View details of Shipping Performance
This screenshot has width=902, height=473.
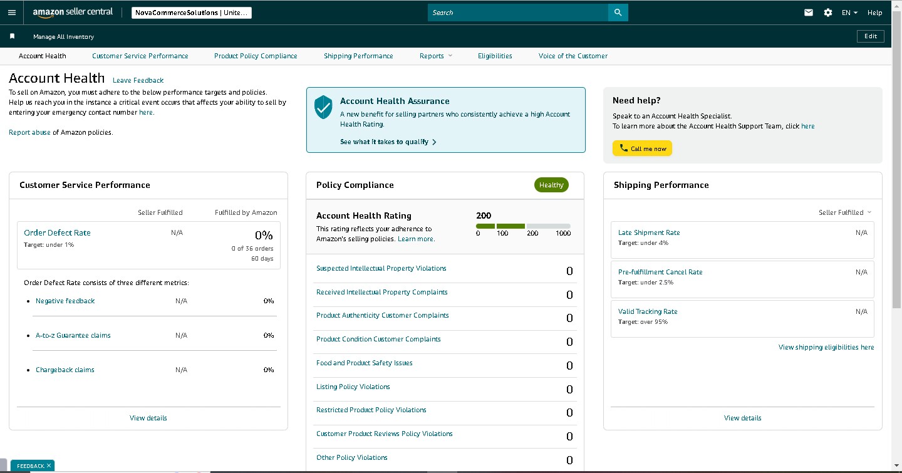[x=743, y=418]
